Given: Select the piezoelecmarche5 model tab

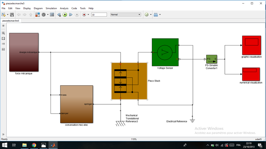Looking at the screenshot, I should click(x=11, y=21).
